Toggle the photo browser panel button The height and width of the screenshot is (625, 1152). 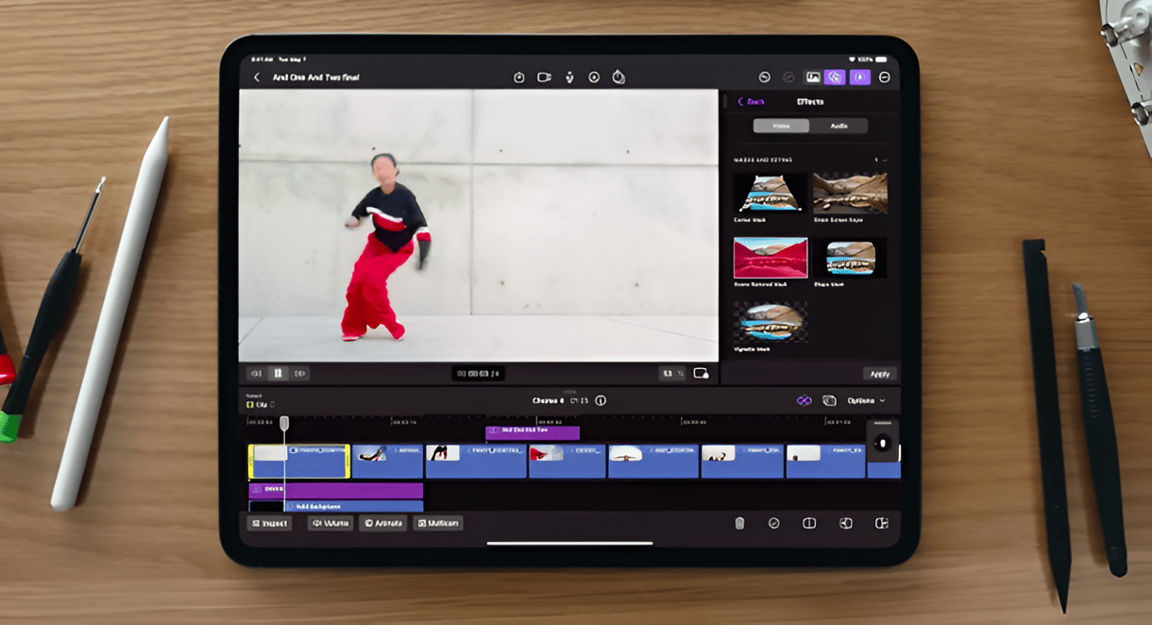click(x=813, y=77)
